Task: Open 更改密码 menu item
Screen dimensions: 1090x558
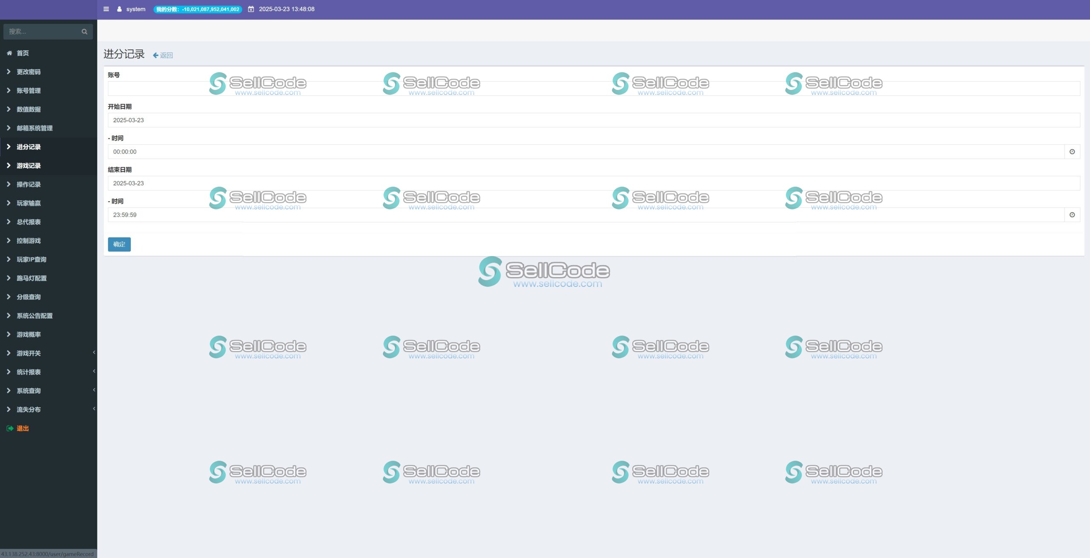Action: pos(49,72)
